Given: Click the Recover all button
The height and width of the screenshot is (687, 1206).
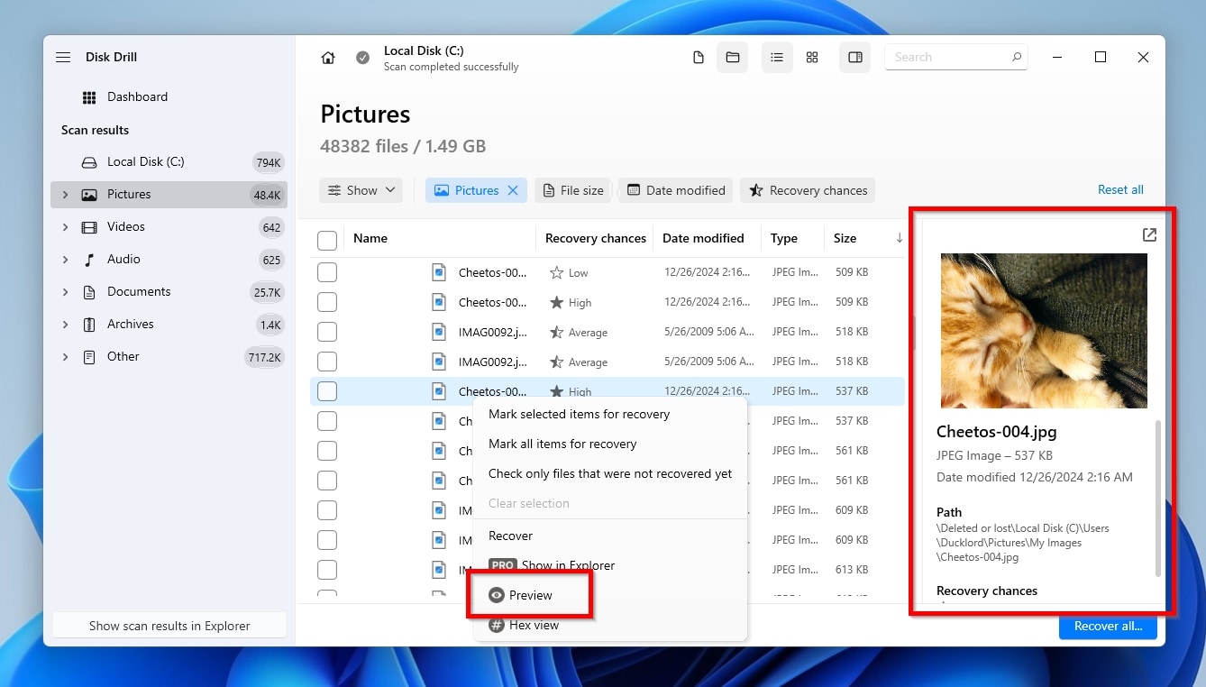Looking at the screenshot, I should point(1108,626).
